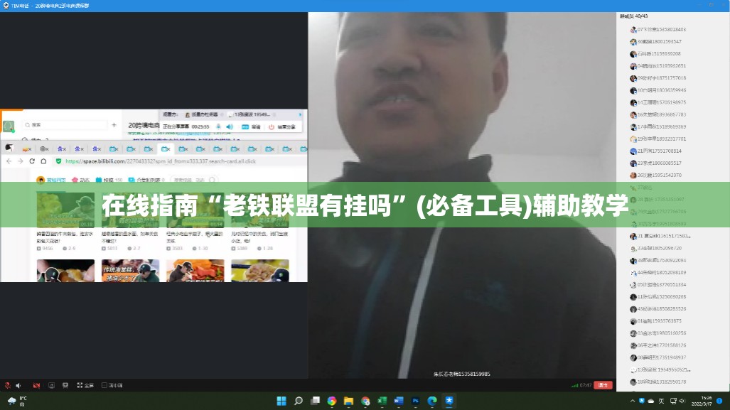Viewport: 730px width, 410px height.
Task: Unmute microphone icon in bottom call toolbar
Action: pos(7,385)
